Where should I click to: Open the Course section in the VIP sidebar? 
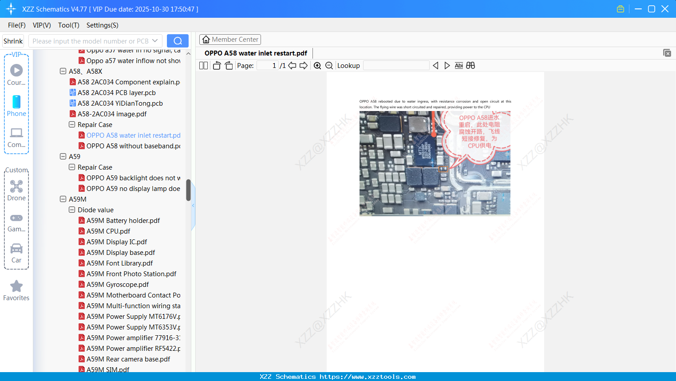(16, 75)
